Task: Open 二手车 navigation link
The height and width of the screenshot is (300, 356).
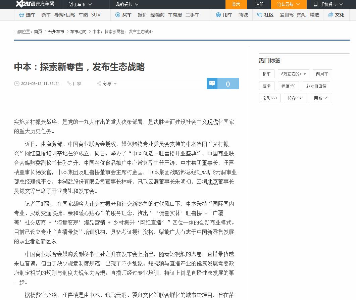Action: (x=192, y=15)
